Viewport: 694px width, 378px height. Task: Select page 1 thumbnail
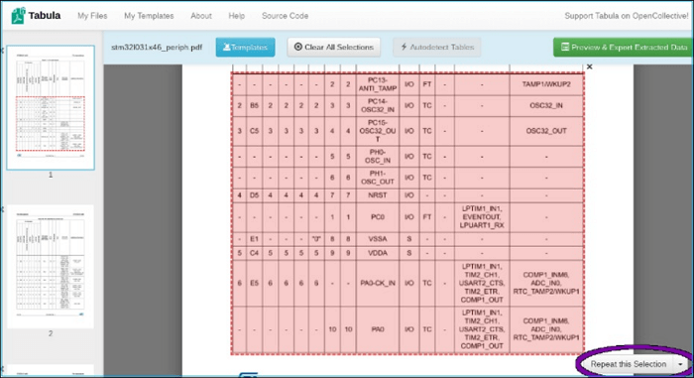click(x=51, y=108)
